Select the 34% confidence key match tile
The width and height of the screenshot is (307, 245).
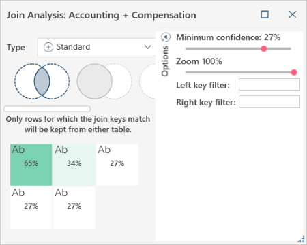(x=74, y=165)
